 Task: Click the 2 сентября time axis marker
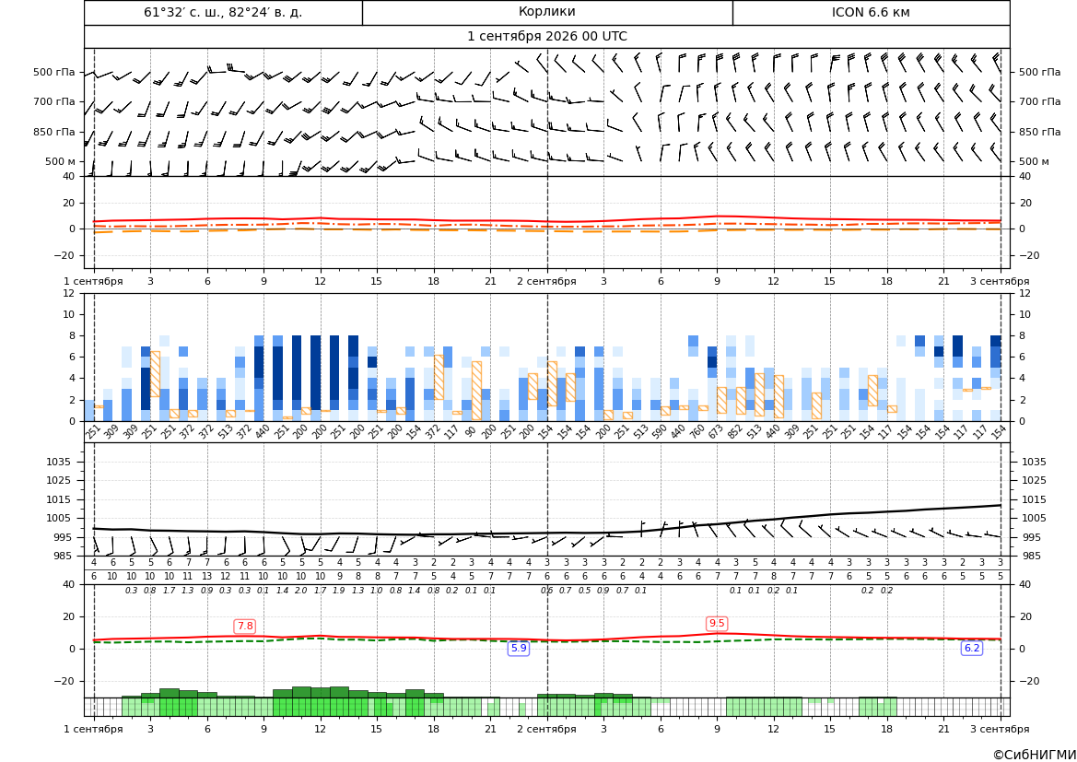pos(546,281)
